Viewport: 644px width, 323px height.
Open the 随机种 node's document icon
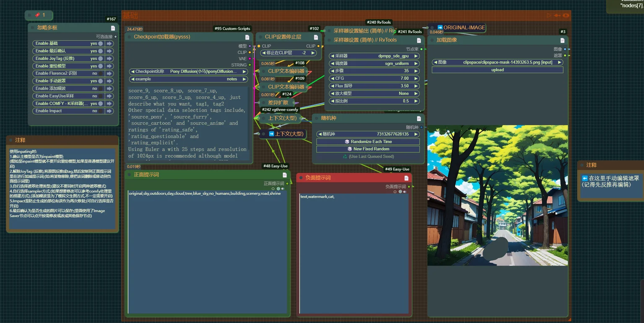[419, 118]
